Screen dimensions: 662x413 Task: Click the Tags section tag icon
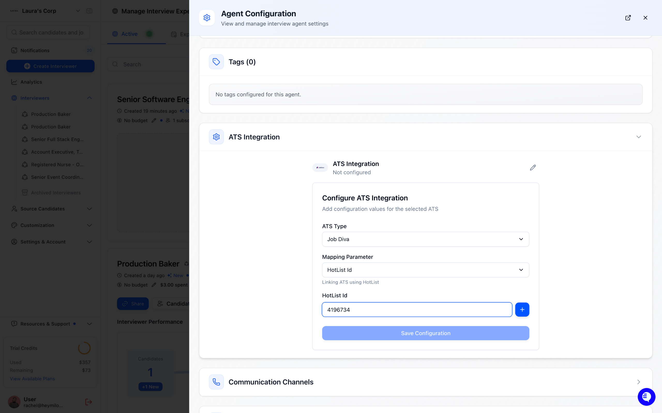click(x=216, y=62)
